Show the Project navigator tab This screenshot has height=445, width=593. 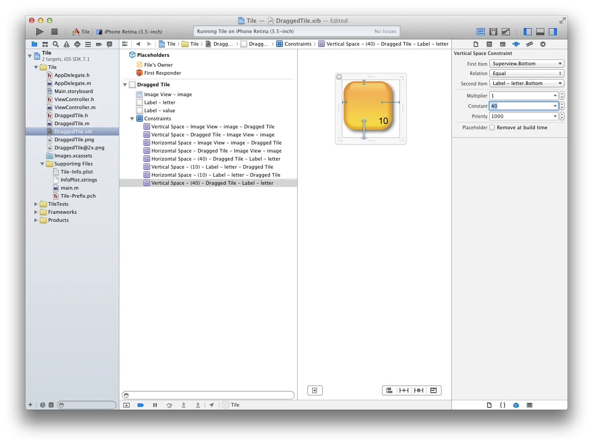pos(34,44)
